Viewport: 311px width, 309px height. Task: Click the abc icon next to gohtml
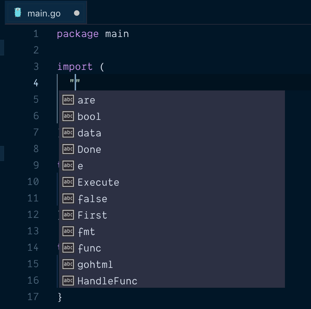[x=68, y=264]
